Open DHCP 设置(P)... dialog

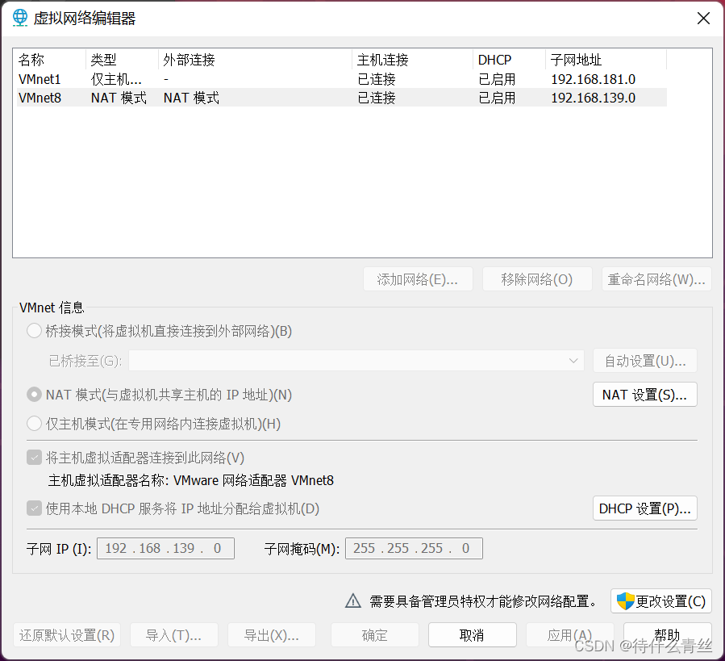click(645, 508)
